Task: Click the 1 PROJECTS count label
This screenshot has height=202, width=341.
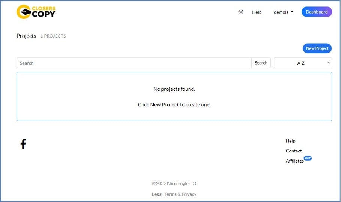Action: [53, 36]
